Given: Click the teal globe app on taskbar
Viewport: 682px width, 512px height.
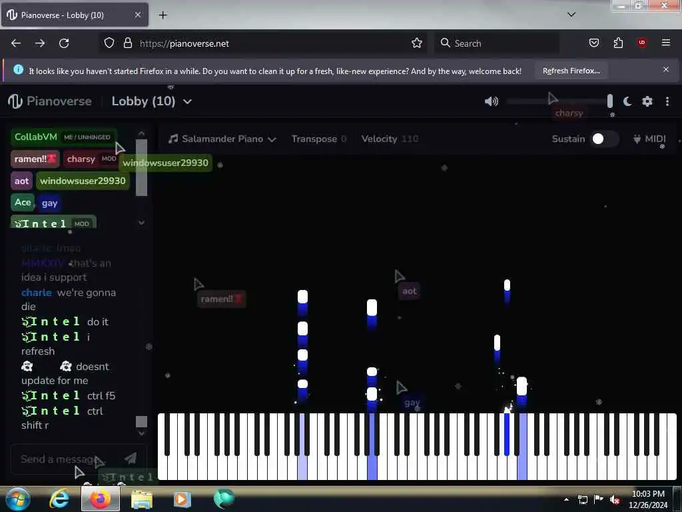Looking at the screenshot, I should tap(224, 499).
